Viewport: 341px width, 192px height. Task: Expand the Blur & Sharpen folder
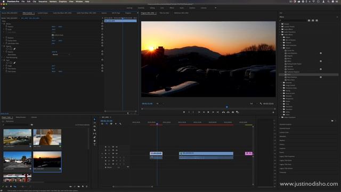pos(281,40)
